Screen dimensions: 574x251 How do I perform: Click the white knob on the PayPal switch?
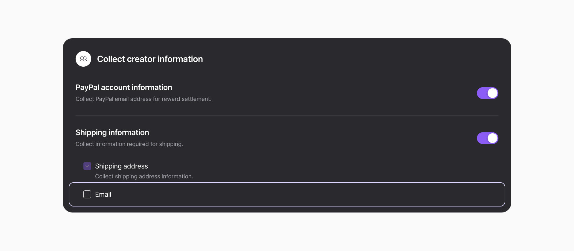(492, 93)
